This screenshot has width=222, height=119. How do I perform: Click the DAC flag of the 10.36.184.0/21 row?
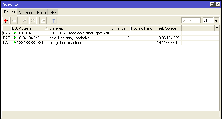pos(6,38)
